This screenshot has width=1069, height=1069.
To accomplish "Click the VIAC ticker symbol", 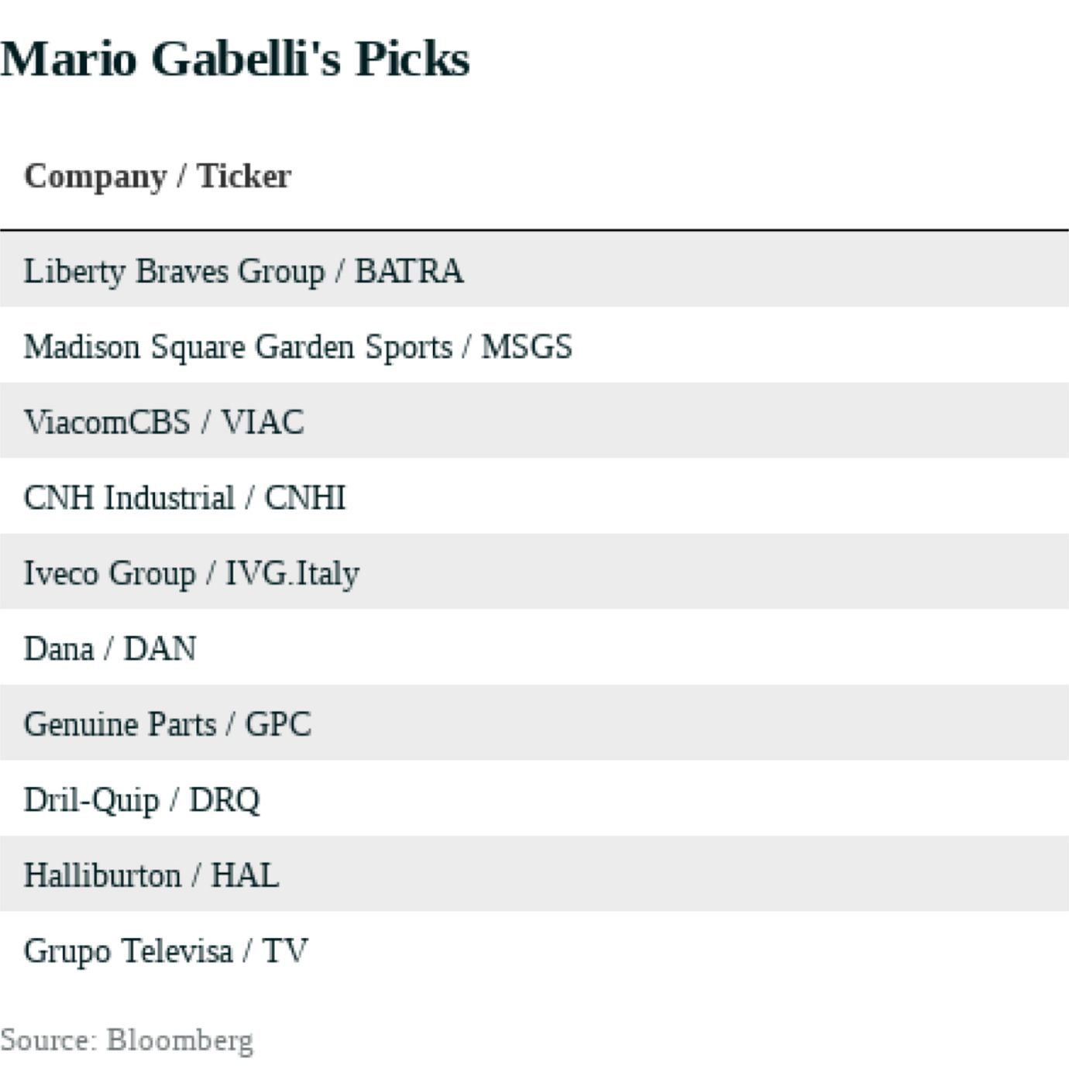I will coord(263,422).
